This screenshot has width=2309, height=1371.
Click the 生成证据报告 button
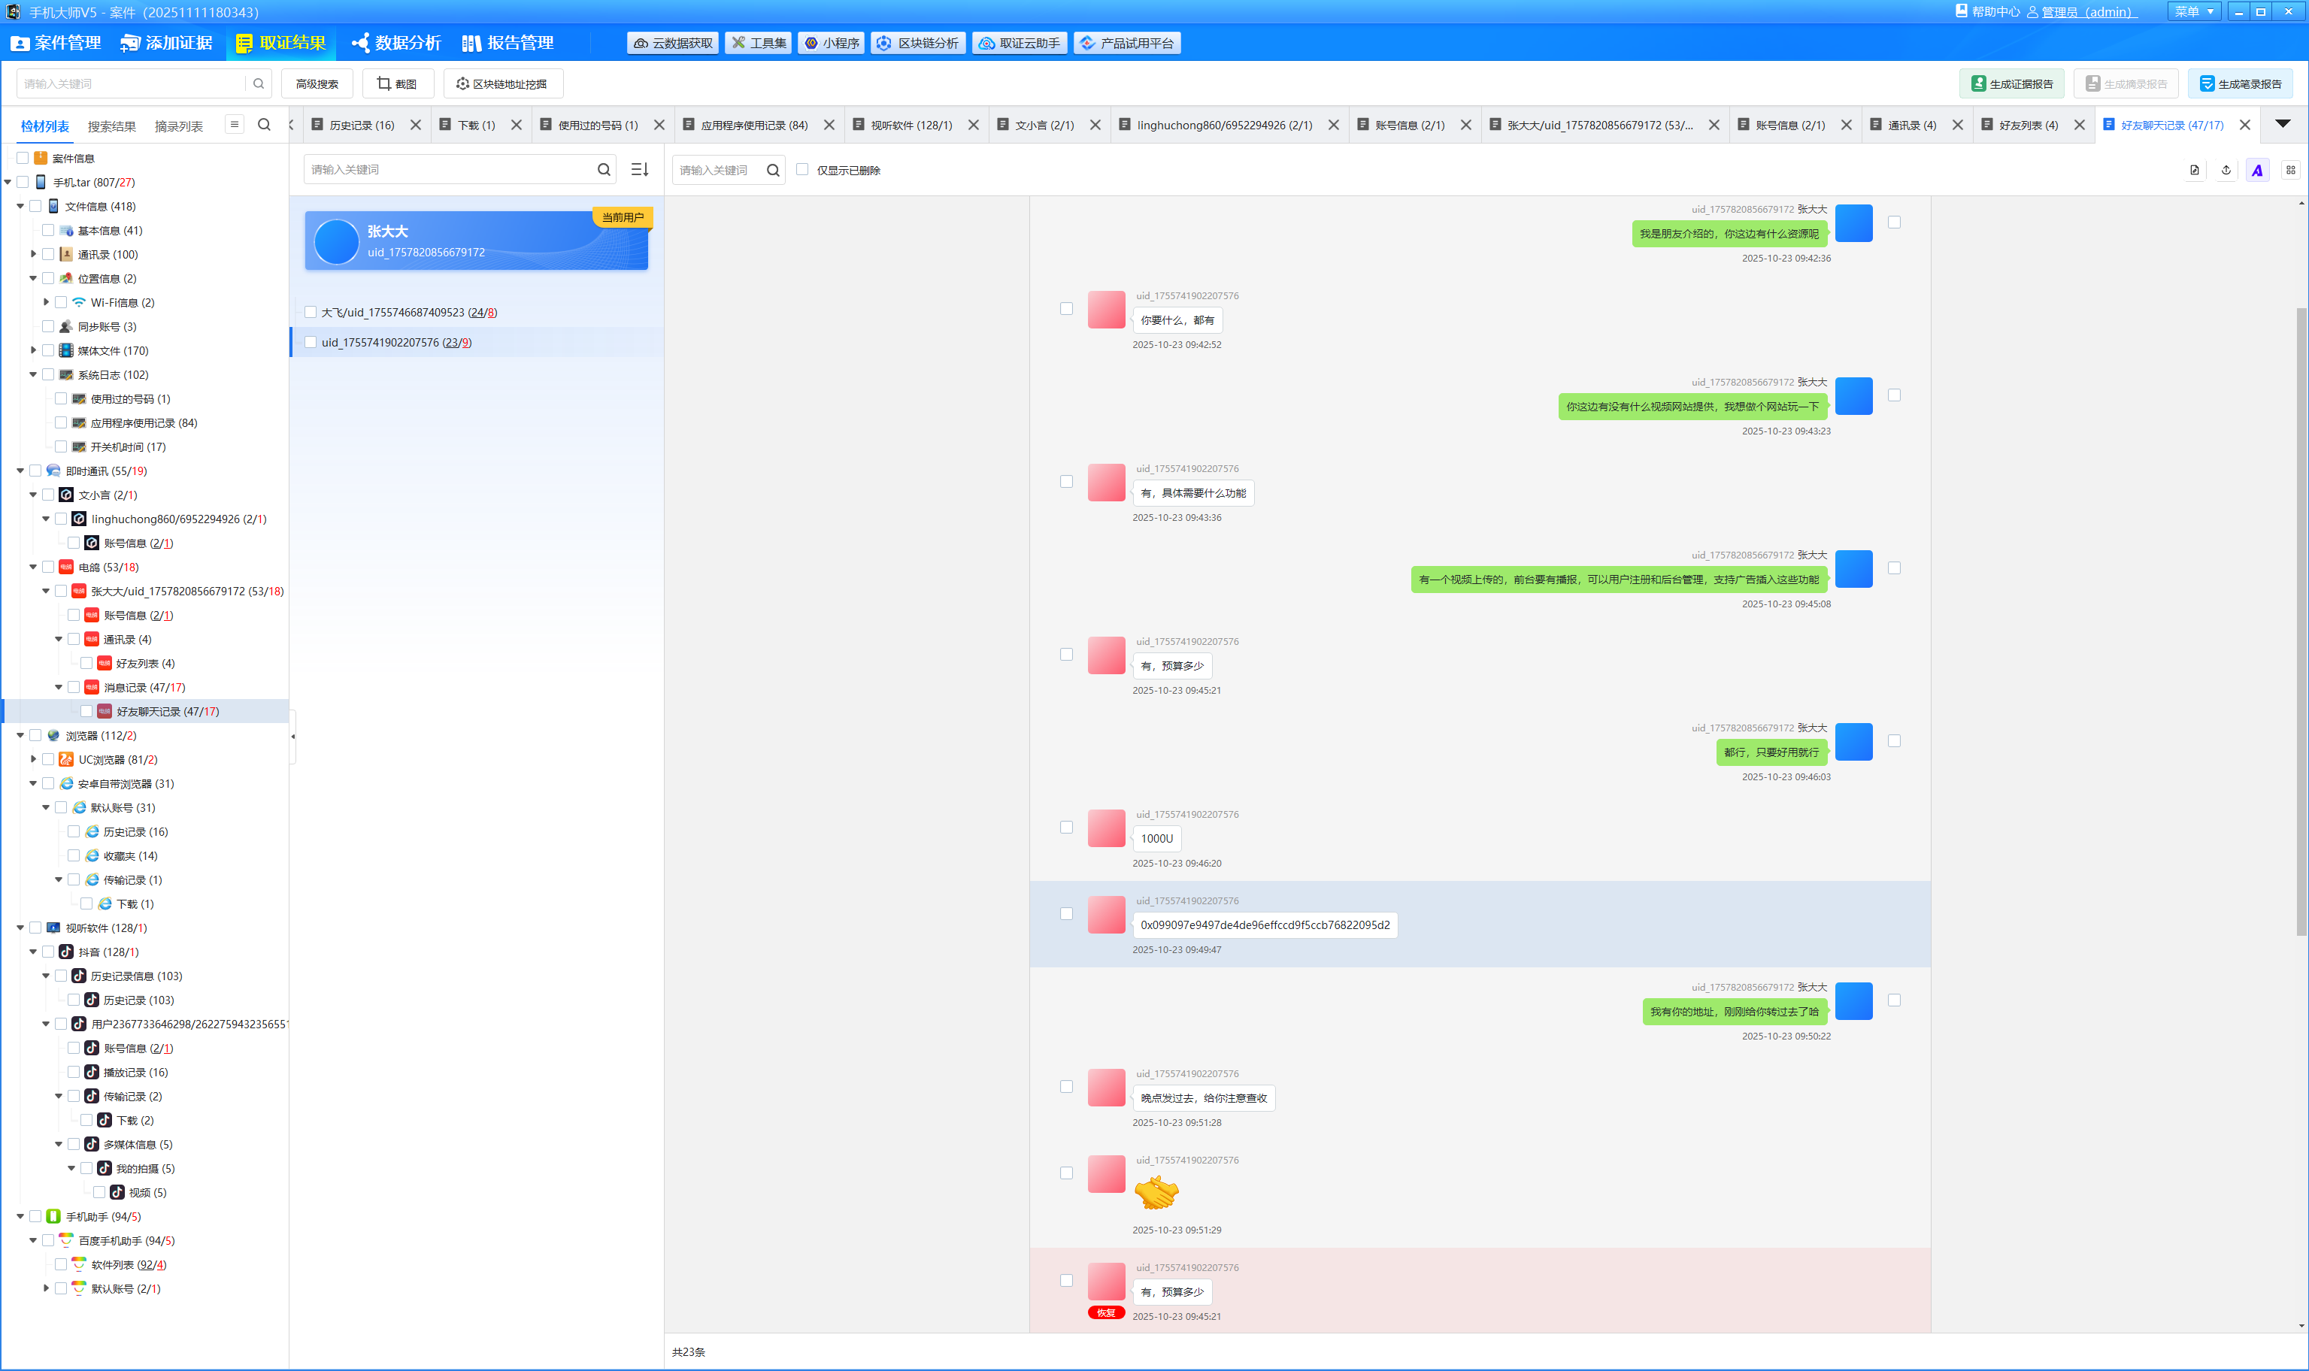click(x=2011, y=83)
